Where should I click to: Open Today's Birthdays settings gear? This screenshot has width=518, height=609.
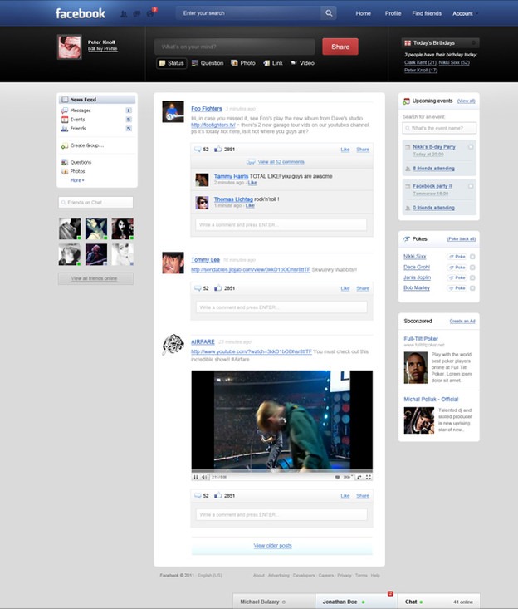pyautogui.click(x=474, y=42)
